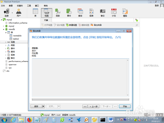Select the 事件 (Event) toolbar icon
The height and width of the screenshot is (123, 164).
point(69,13)
